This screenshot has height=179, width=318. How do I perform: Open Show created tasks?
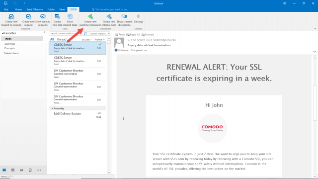[x=70, y=20]
